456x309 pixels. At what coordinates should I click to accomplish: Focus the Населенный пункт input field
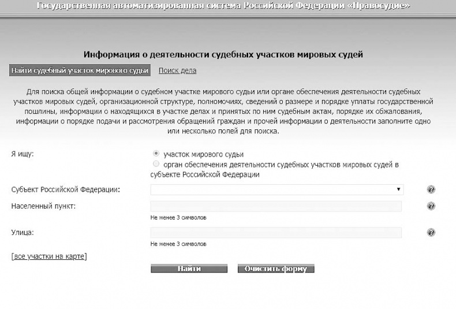[275, 206]
